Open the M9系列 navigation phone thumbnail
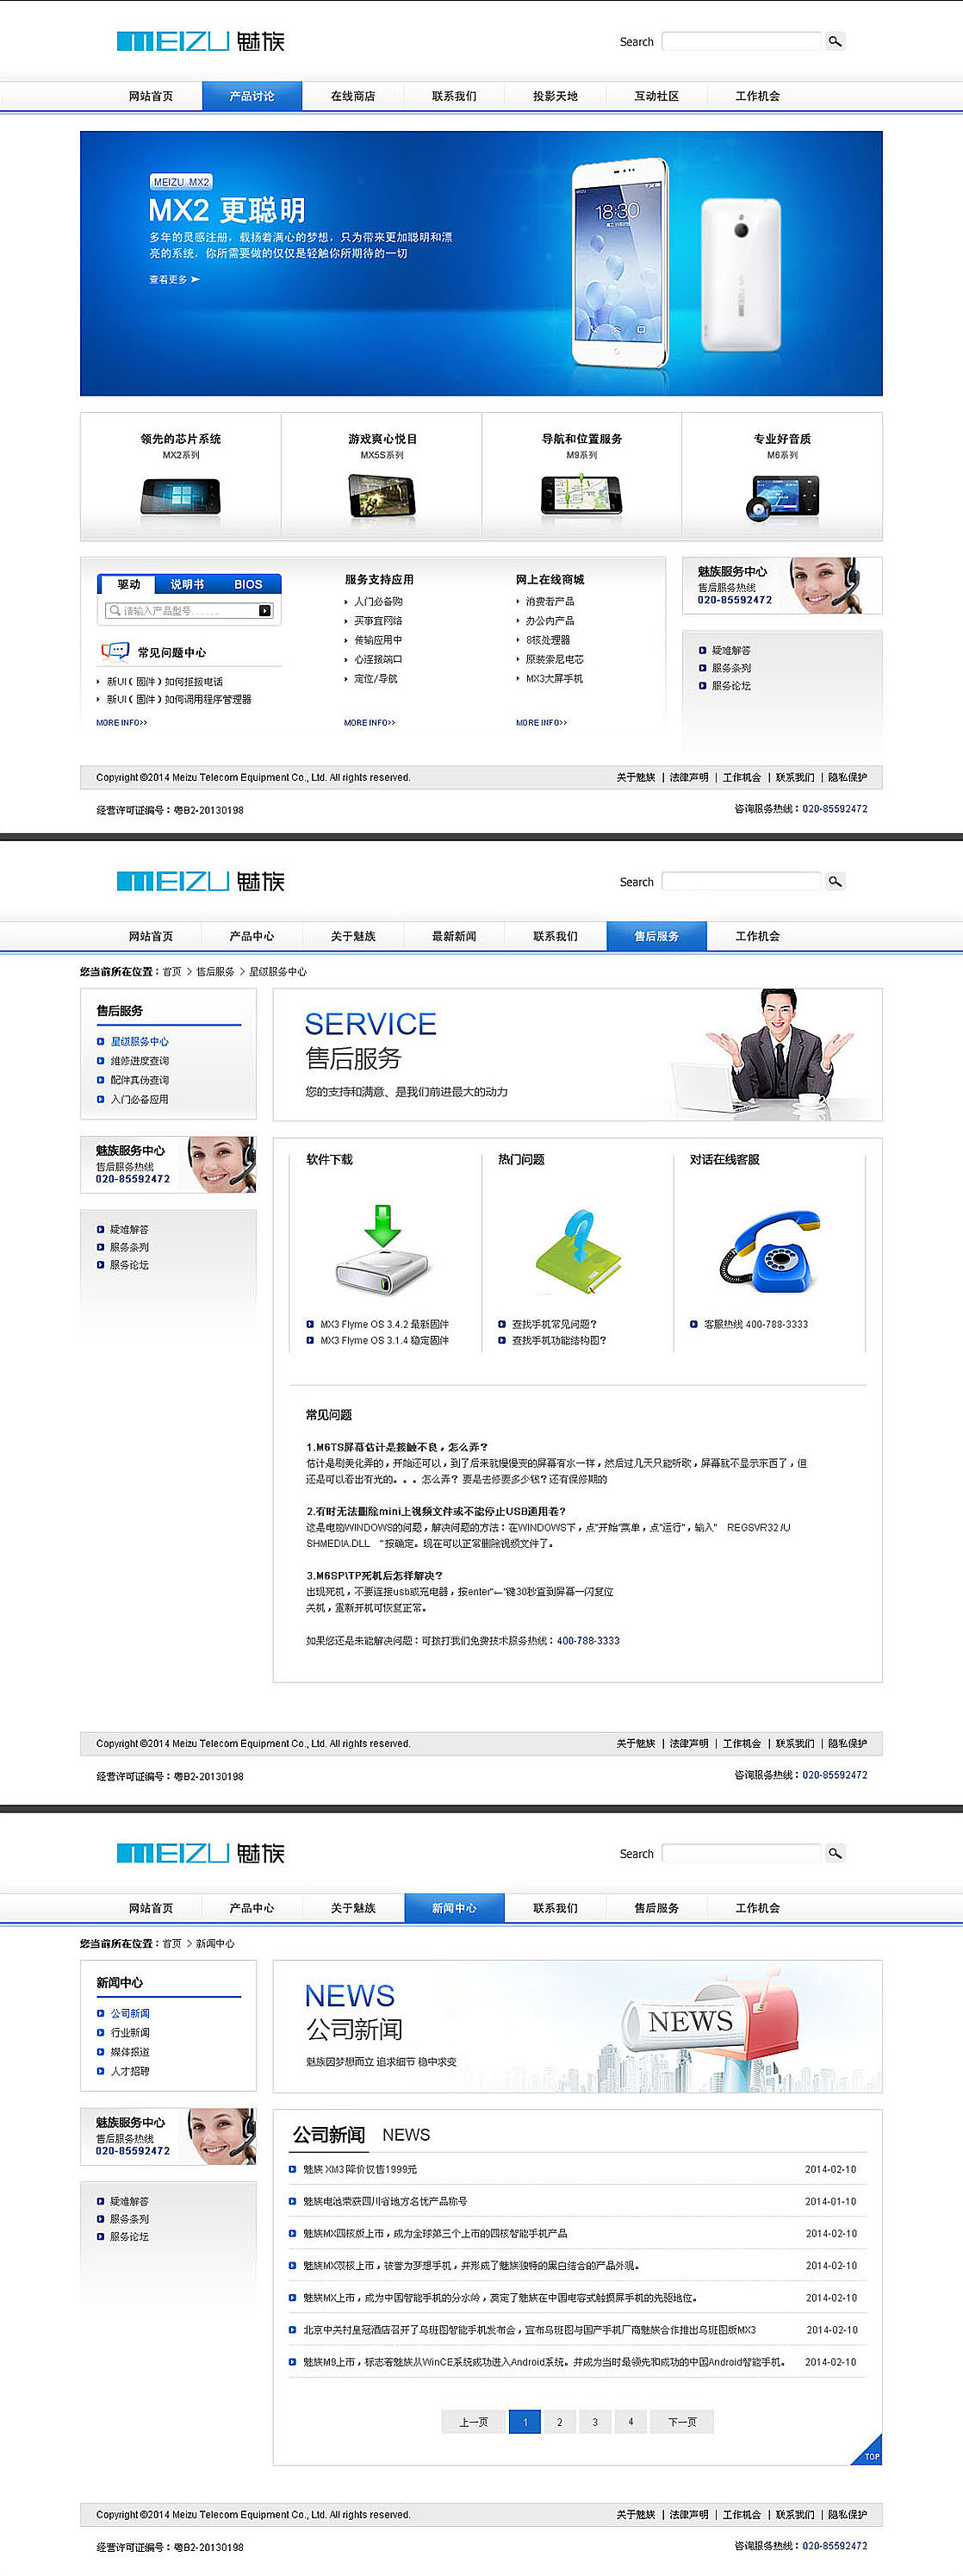The width and height of the screenshot is (963, 2576). tap(581, 495)
